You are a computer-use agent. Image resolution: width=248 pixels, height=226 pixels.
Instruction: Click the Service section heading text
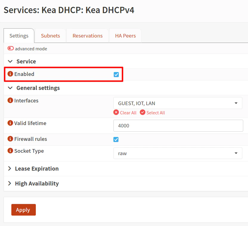[x=26, y=61]
